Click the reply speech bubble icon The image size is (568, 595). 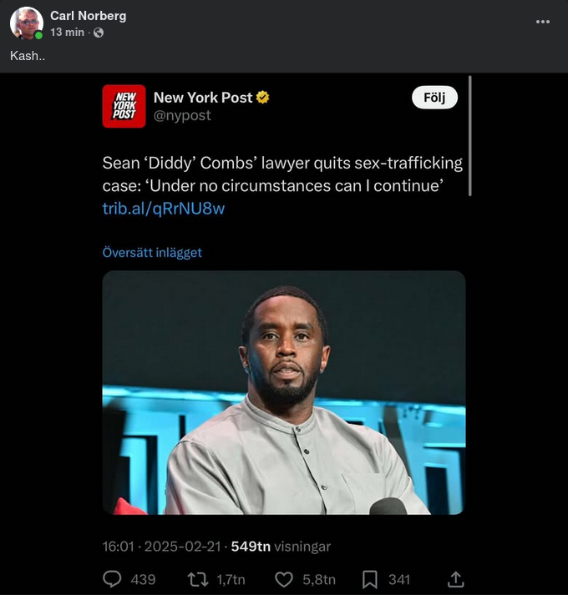tap(112, 579)
